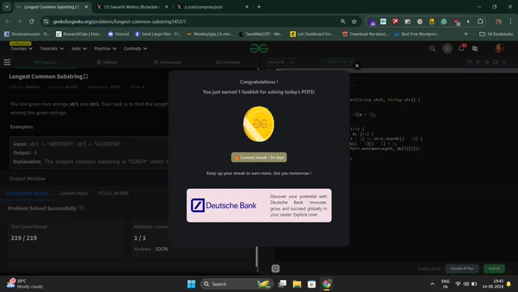The width and height of the screenshot is (518, 292).
Task: Click the GeeksforGeeks logo
Action: pos(259,49)
